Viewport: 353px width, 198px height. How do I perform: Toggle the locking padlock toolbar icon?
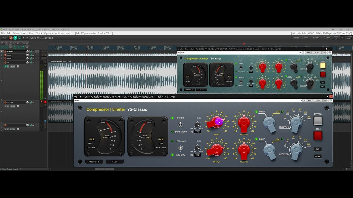[27, 47]
